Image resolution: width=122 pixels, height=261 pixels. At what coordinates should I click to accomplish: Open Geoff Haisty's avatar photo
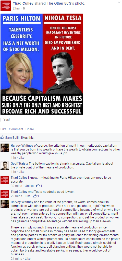[5, 165]
